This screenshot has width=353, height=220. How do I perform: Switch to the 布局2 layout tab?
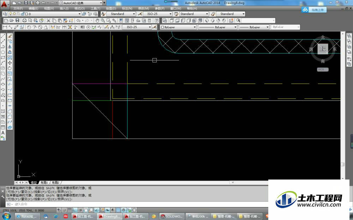click(x=56, y=182)
